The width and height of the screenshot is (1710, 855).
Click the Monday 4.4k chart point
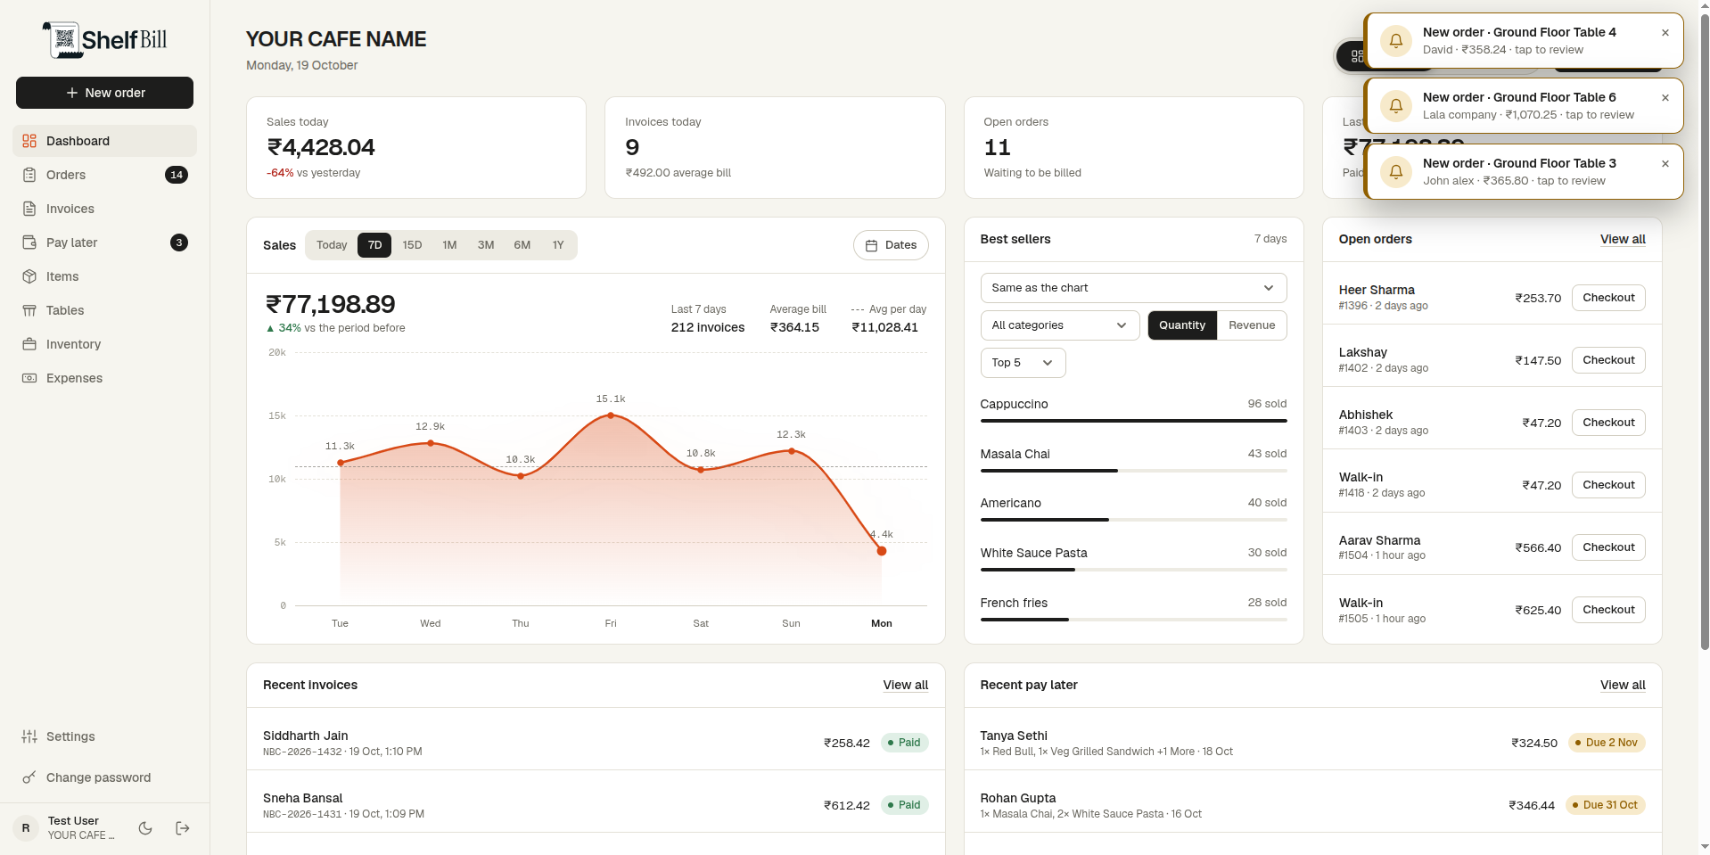(x=882, y=551)
